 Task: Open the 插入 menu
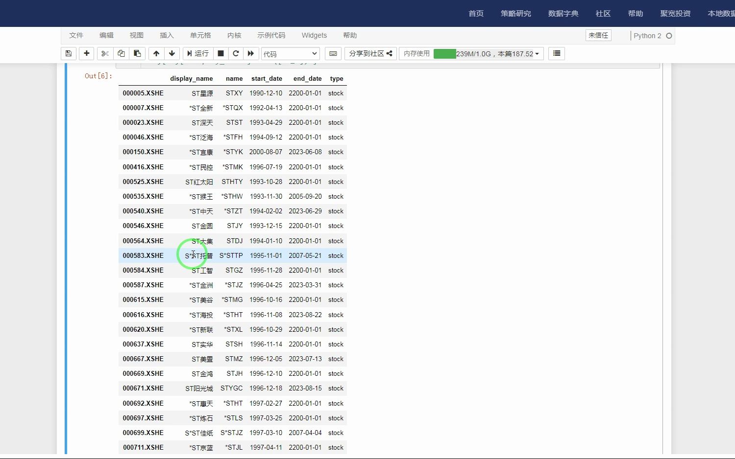(x=167, y=35)
